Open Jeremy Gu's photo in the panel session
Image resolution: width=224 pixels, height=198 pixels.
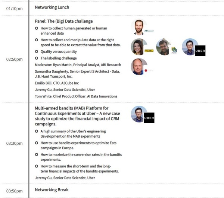click(190, 47)
